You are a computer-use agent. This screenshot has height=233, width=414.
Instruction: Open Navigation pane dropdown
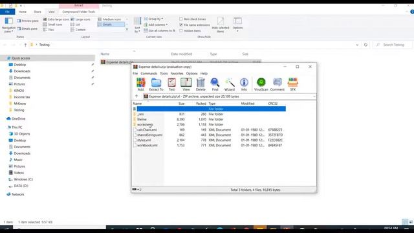8,25
